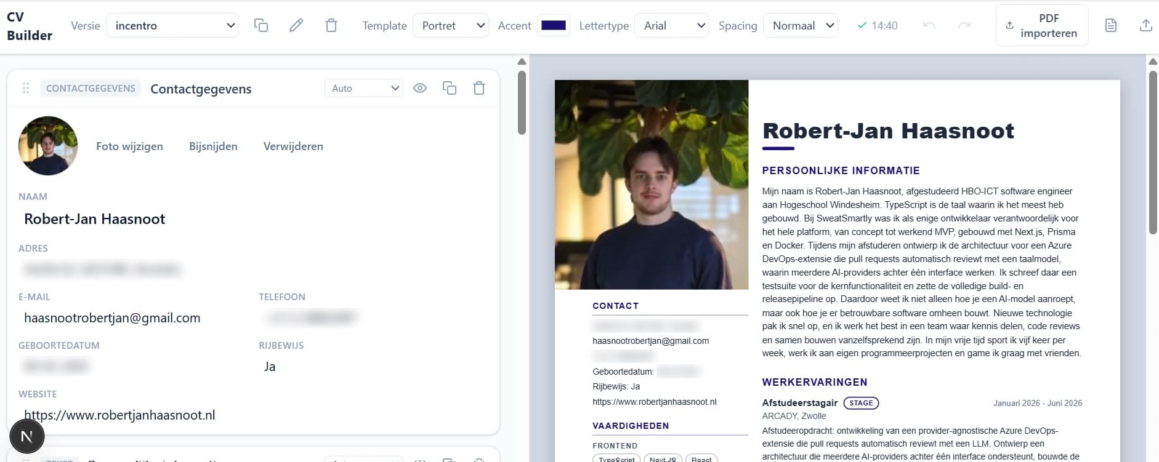Grab the Contactgegevens section drag handle

pyautogui.click(x=26, y=88)
